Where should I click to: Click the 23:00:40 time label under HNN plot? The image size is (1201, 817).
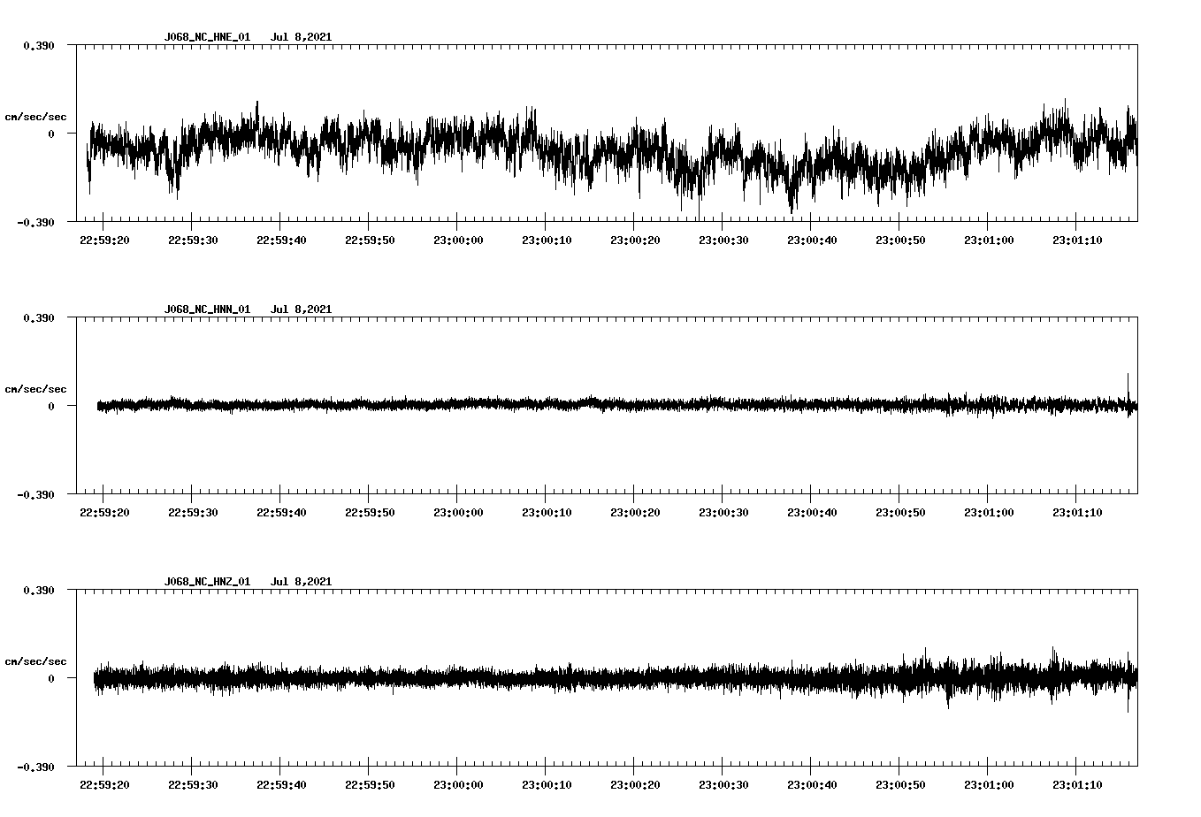811,513
